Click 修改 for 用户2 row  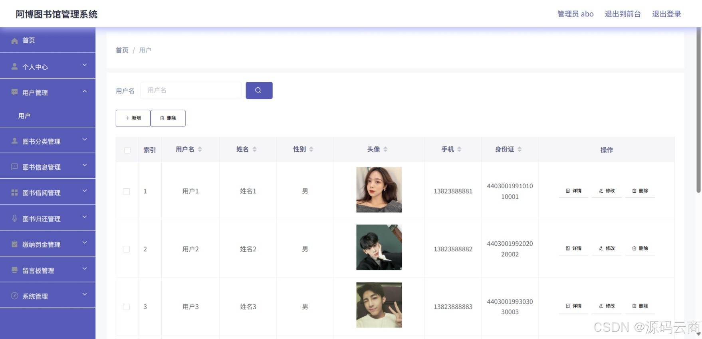pyautogui.click(x=607, y=248)
